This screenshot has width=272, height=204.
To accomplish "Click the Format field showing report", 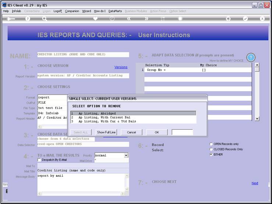I will [x=52, y=97].
